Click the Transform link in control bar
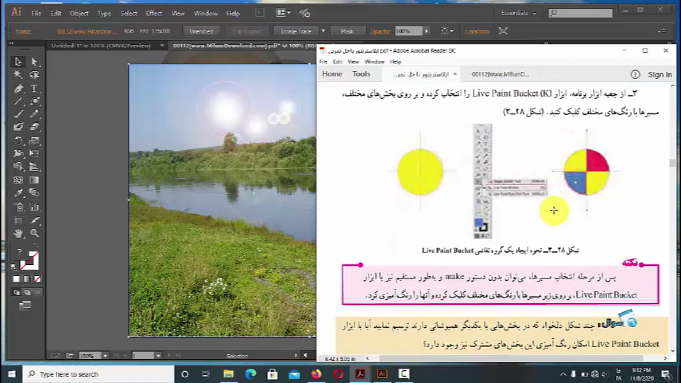 coord(477,31)
